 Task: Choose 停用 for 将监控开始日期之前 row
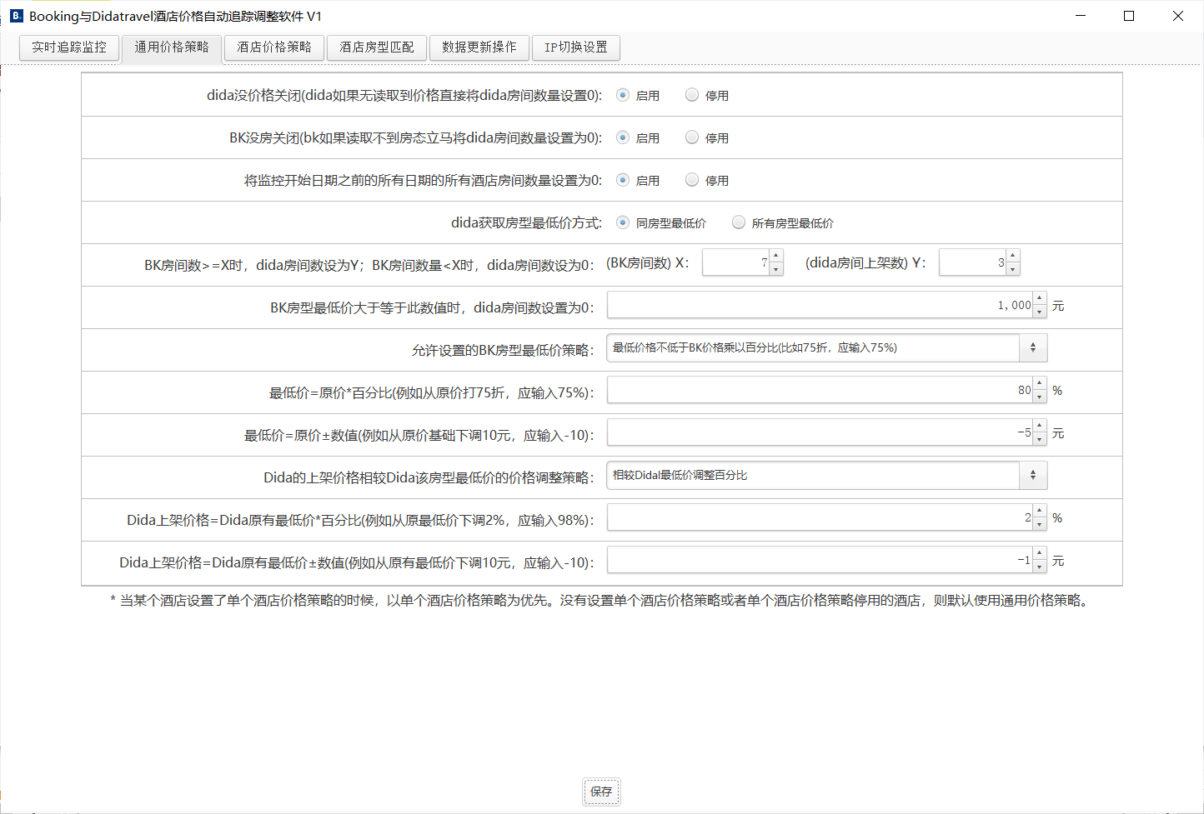click(692, 180)
